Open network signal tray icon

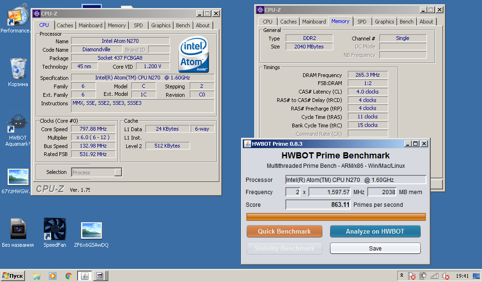[x=434, y=276]
